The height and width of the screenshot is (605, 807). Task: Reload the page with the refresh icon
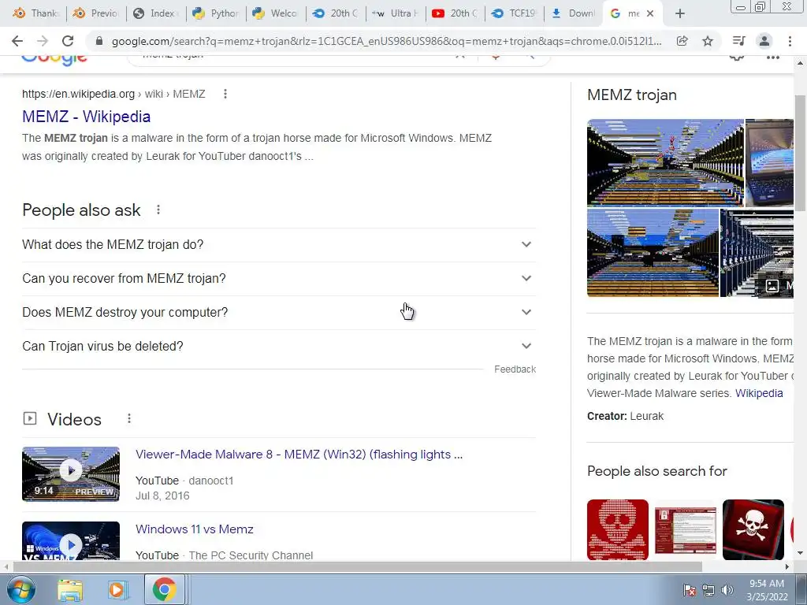point(68,41)
